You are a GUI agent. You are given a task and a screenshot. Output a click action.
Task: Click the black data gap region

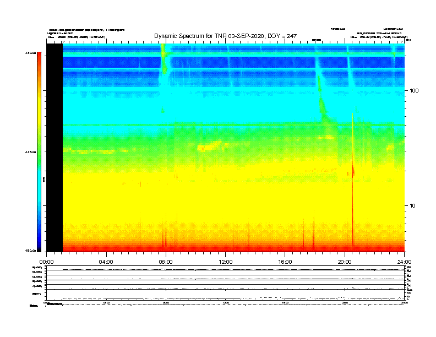click(x=54, y=148)
